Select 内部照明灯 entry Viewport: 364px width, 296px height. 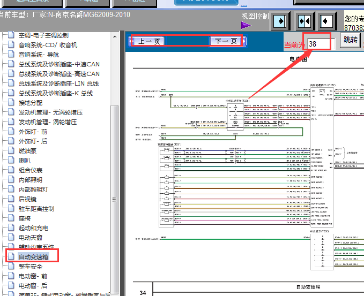(x=33, y=189)
